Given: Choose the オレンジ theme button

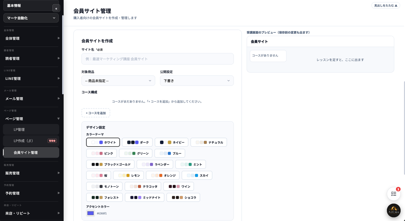Looking at the screenshot, I should click(x=162, y=175).
